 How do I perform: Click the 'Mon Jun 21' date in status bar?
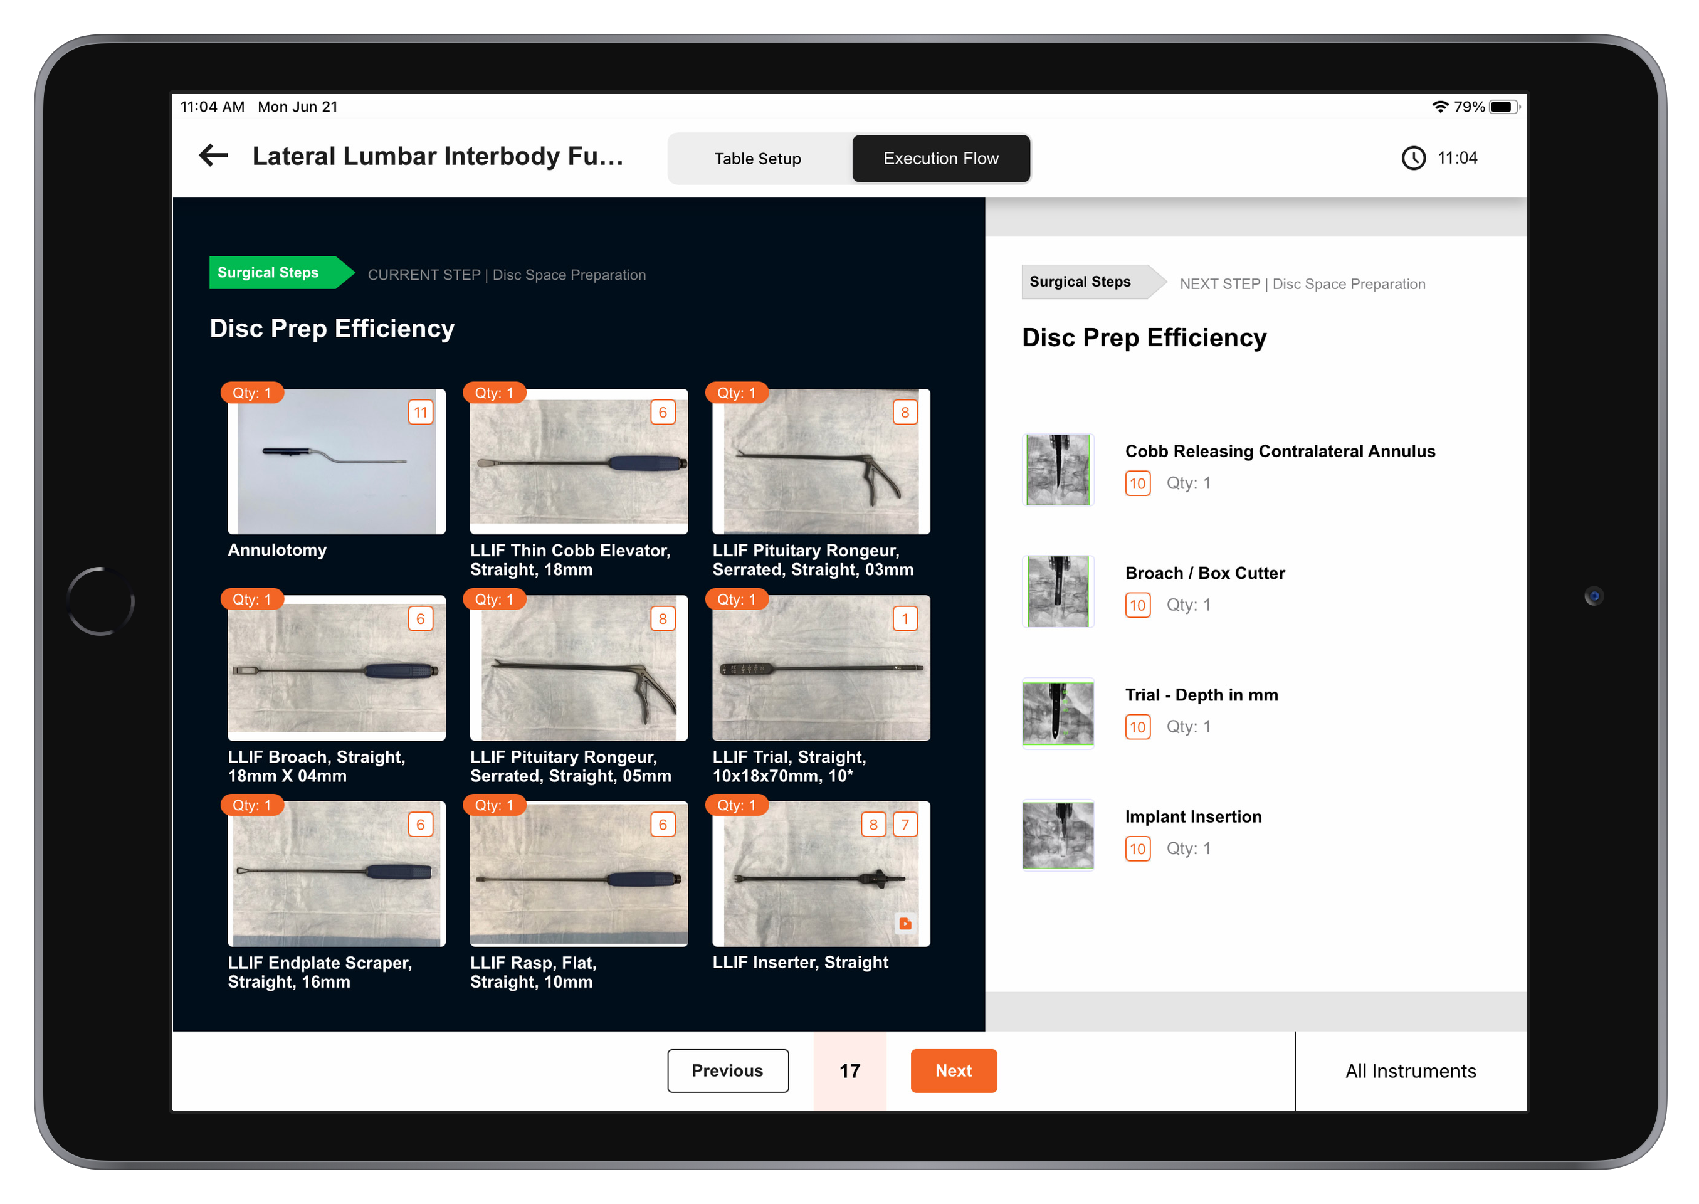[297, 107]
